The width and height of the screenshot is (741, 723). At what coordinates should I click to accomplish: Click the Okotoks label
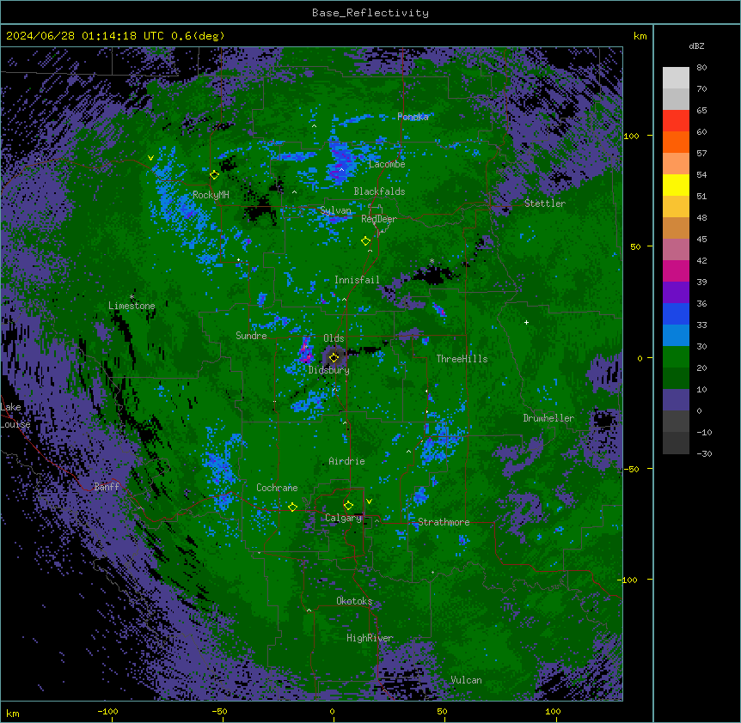(x=354, y=601)
